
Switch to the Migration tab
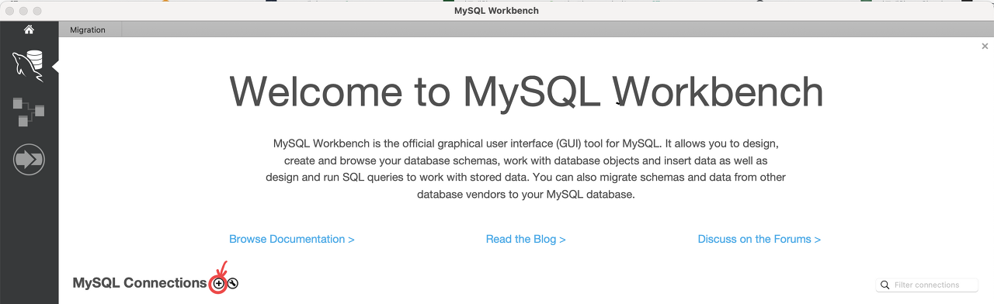pos(88,29)
